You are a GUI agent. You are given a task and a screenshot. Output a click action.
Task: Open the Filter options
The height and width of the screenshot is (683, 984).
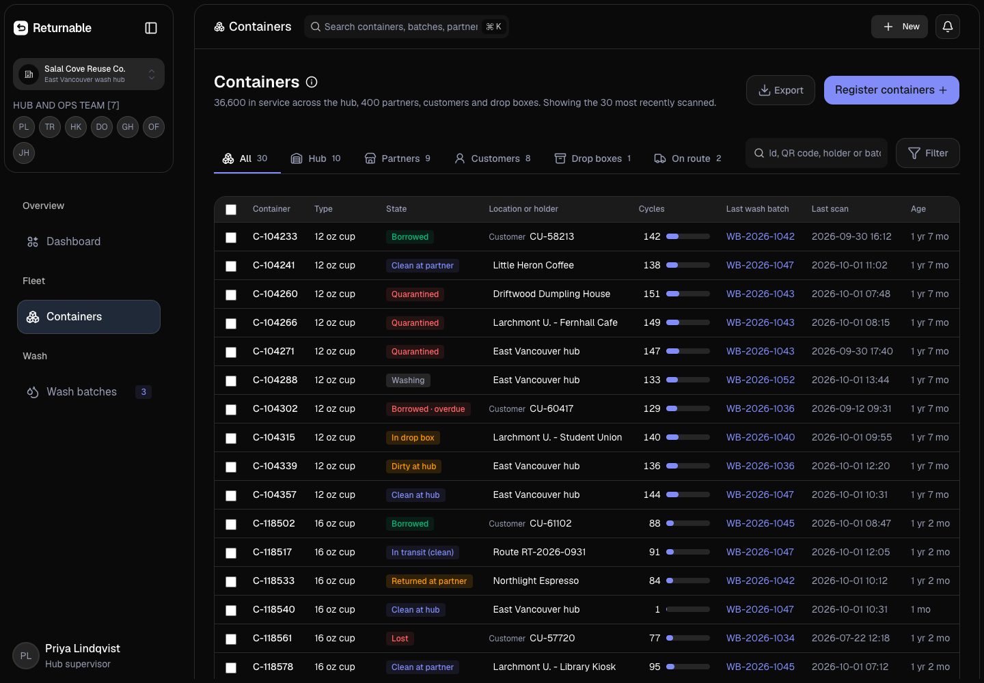click(927, 153)
